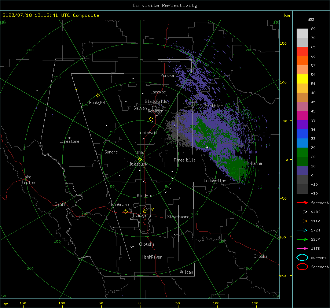Click the dBZ legend heading
The height and width of the screenshot is (308, 330).
click(x=311, y=19)
